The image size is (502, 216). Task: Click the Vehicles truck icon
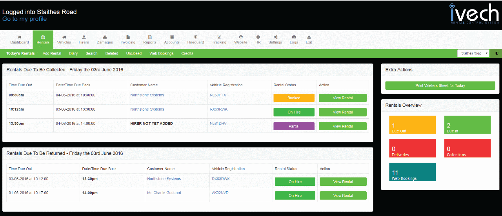[x=64, y=37]
